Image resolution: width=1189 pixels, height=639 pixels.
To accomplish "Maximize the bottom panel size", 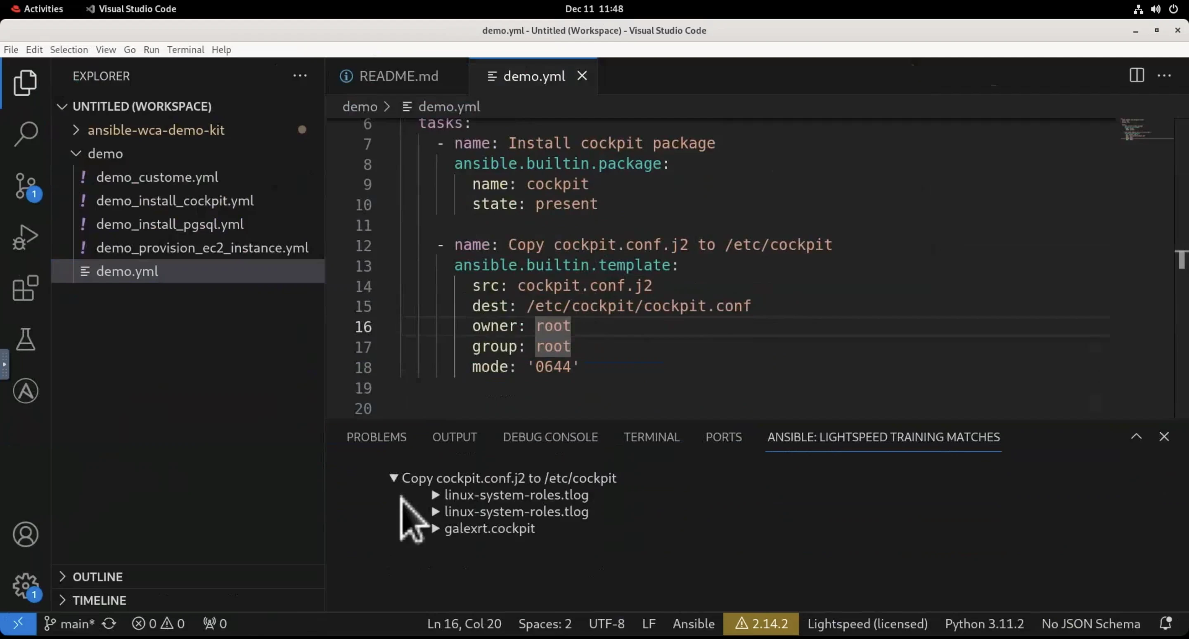I will [1137, 436].
